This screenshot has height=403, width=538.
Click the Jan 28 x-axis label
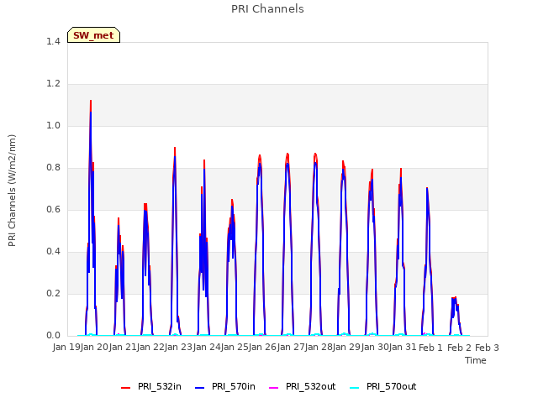(319, 348)
